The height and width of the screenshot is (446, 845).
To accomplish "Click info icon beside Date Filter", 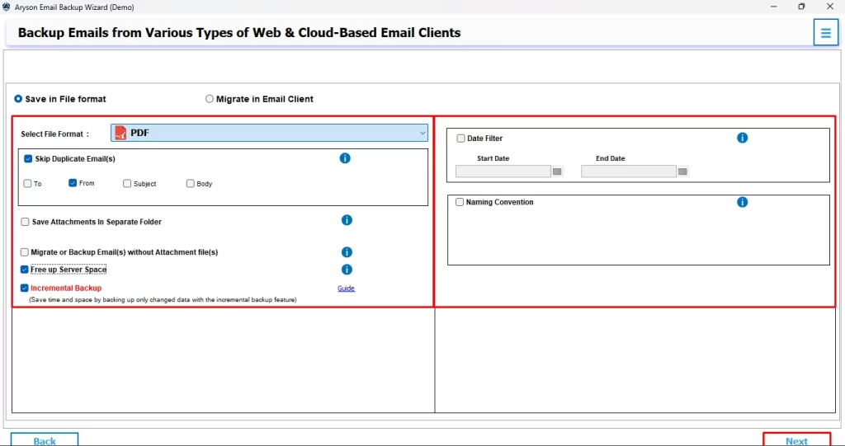I will coord(742,138).
